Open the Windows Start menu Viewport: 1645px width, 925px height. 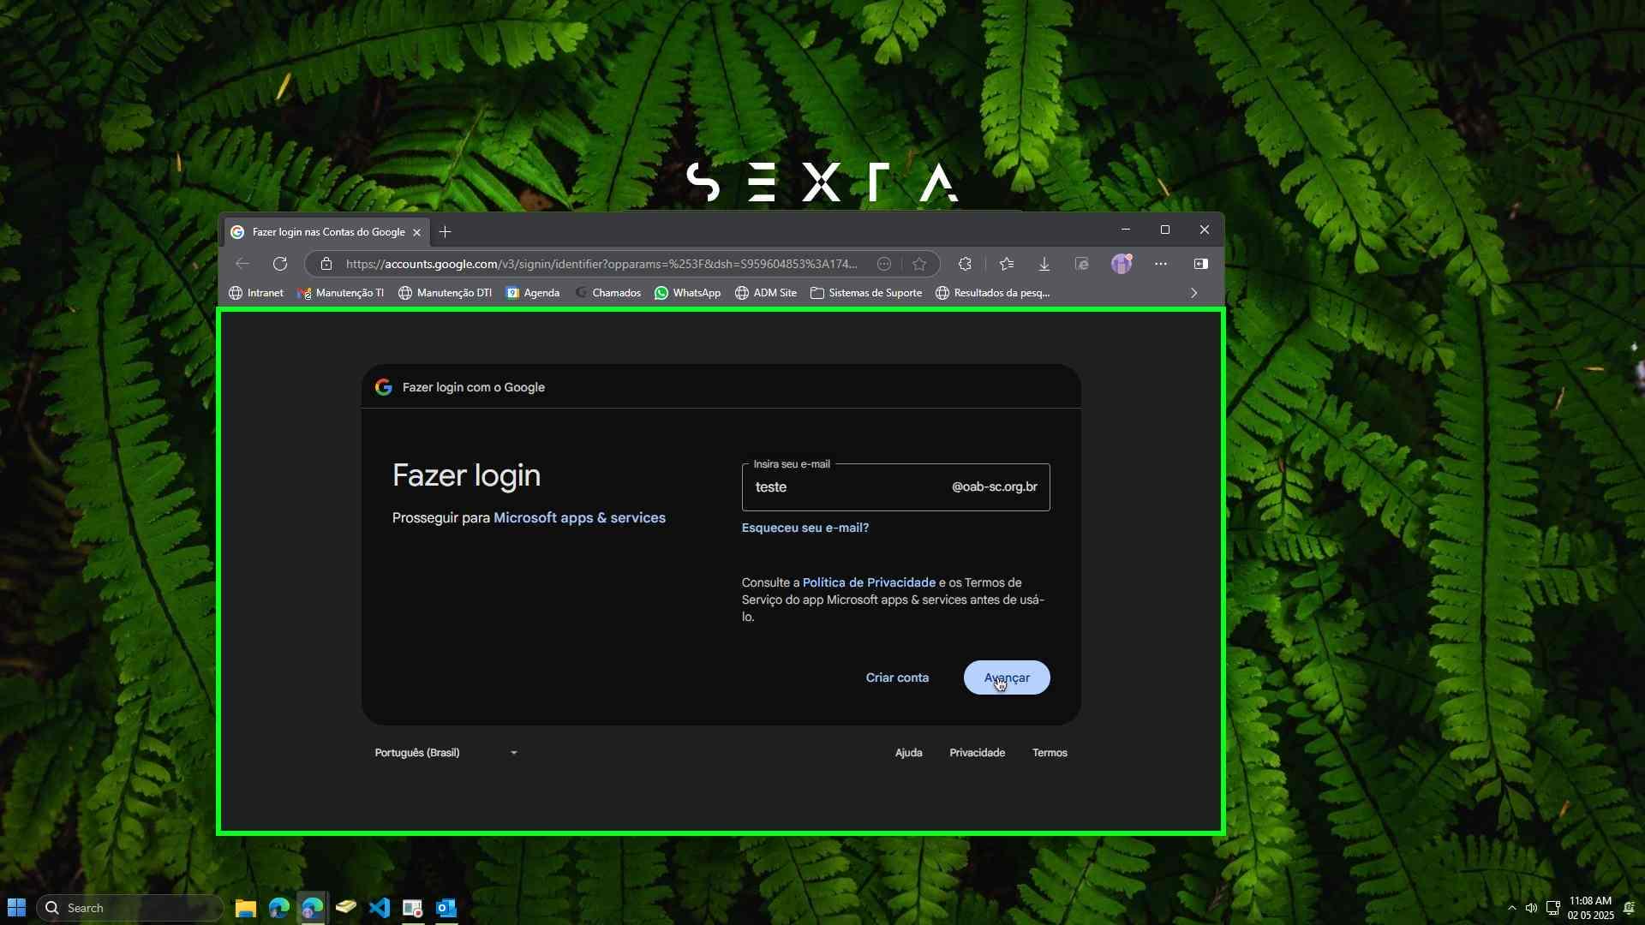(16, 908)
